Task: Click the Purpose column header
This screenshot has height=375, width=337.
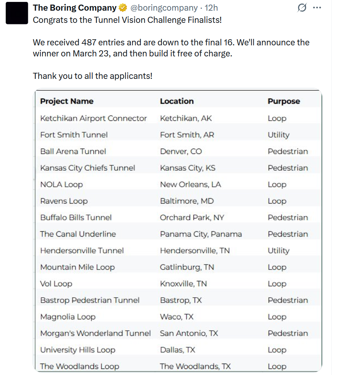Action: click(284, 101)
